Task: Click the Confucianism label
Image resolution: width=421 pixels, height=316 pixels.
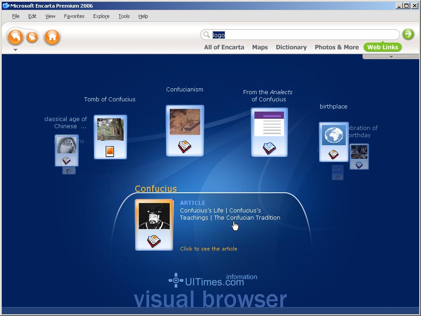Action: point(185,90)
